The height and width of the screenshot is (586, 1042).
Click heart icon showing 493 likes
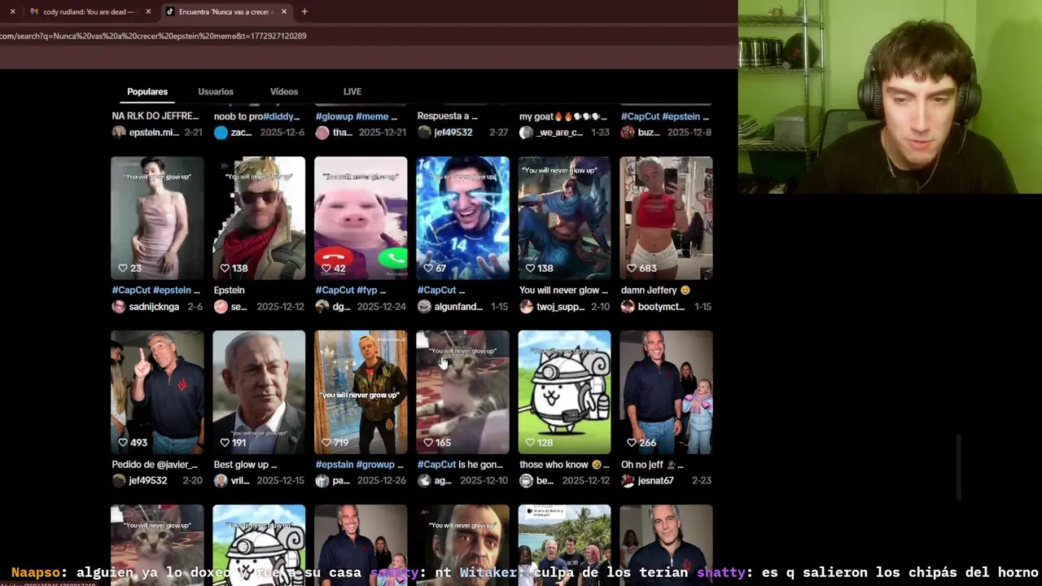(123, 442)
